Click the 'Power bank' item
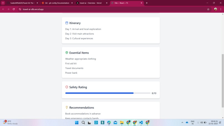The image size is (224, 126). tap(71, 73)
